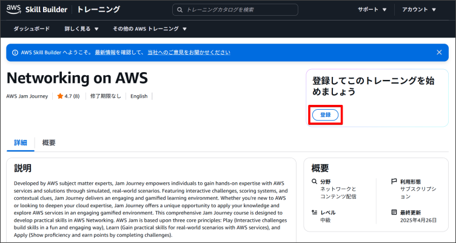Click the training catalog search field

240,10
